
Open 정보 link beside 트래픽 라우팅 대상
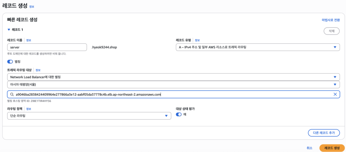(38, 70)
